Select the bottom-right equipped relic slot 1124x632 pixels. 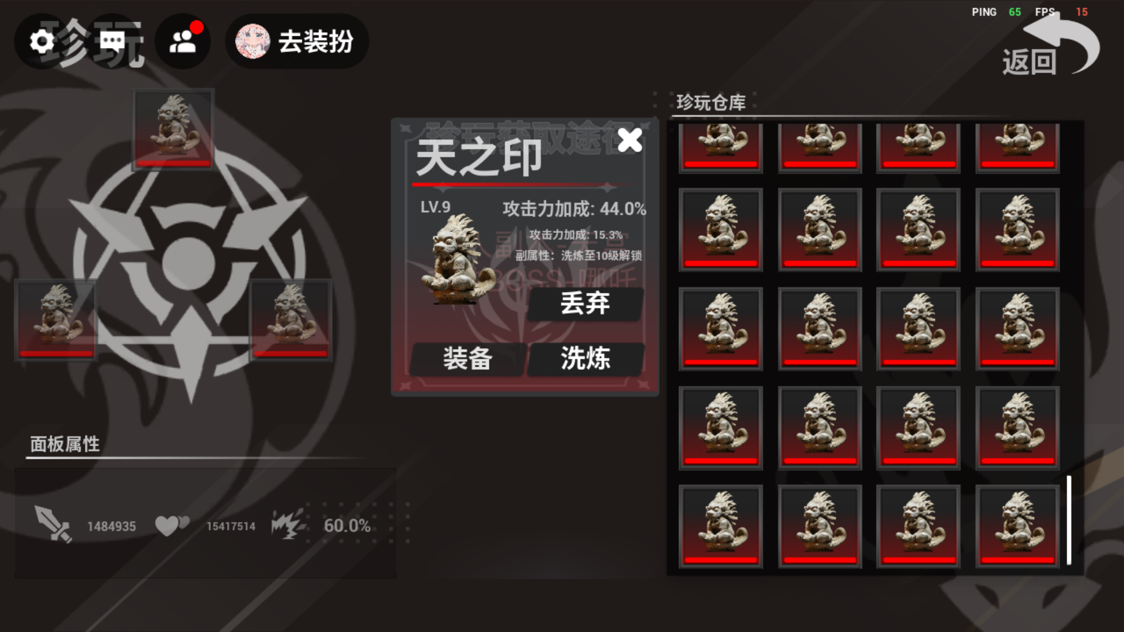click(x=290, y=320)
